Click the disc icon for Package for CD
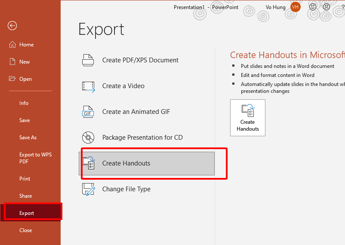This screenshot has width=345, height=245. 88,138
